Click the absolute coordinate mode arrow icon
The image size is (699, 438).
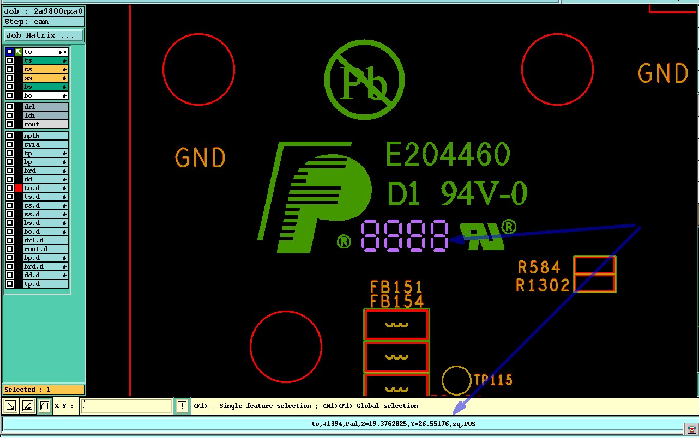coord(10,406)
